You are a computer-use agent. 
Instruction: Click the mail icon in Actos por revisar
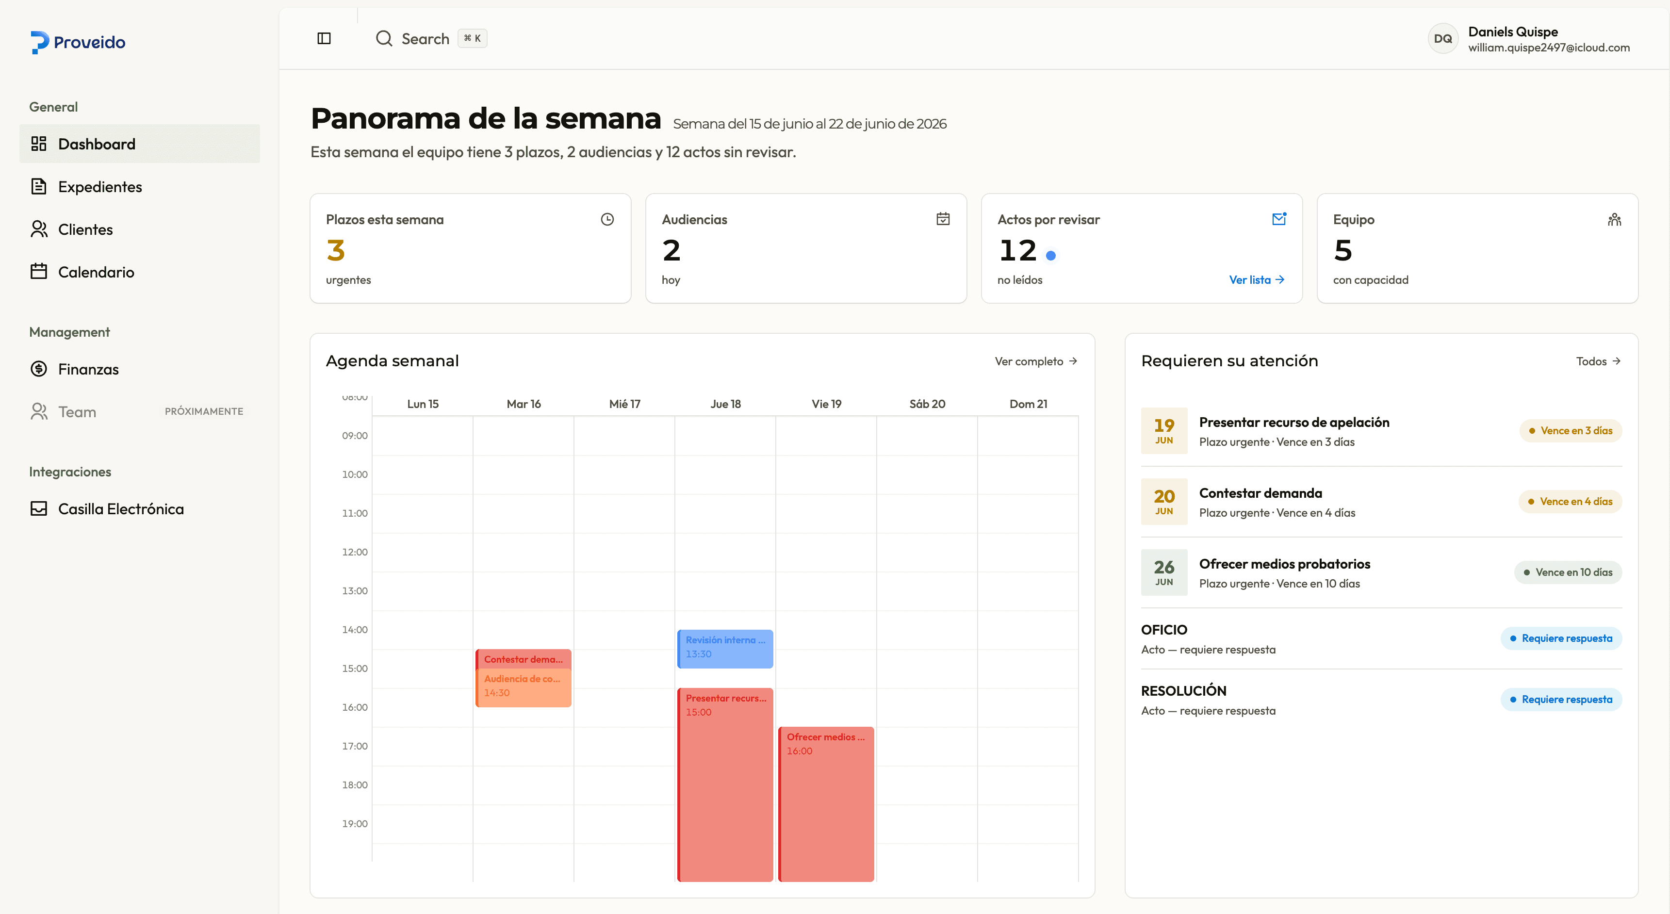tap(1279, 218)
